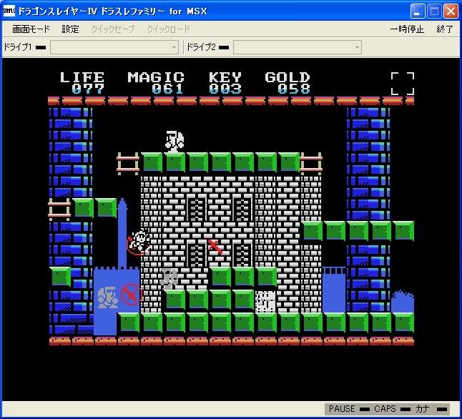Maximize the emulator window
This screenshot has width=462, height=419.
[x=434, y=11]
